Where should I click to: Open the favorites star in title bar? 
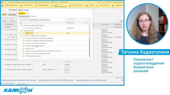tap(104, 2)
